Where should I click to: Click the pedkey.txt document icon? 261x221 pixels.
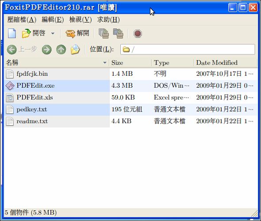coord(10,110)
